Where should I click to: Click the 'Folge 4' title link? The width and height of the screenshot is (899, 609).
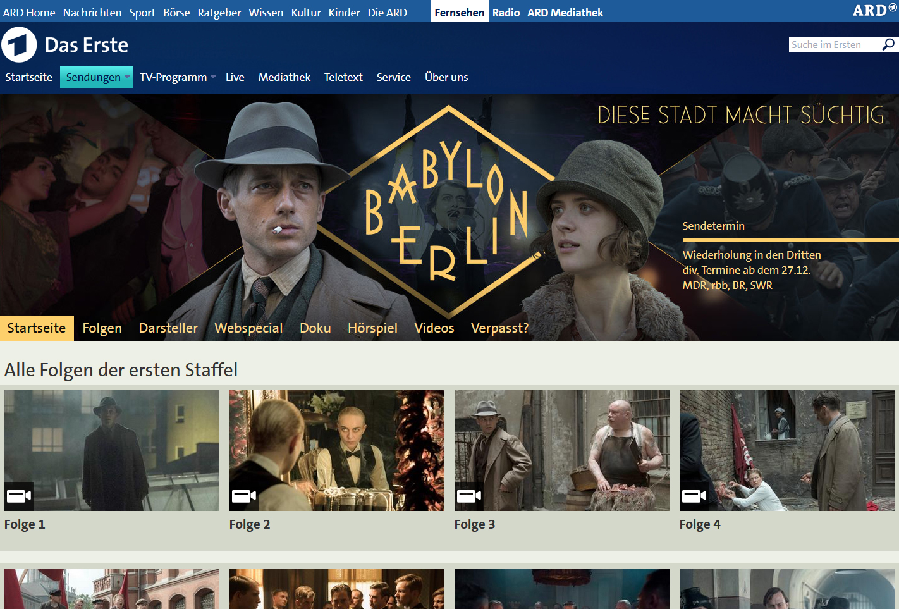click(x=700, y=524)
